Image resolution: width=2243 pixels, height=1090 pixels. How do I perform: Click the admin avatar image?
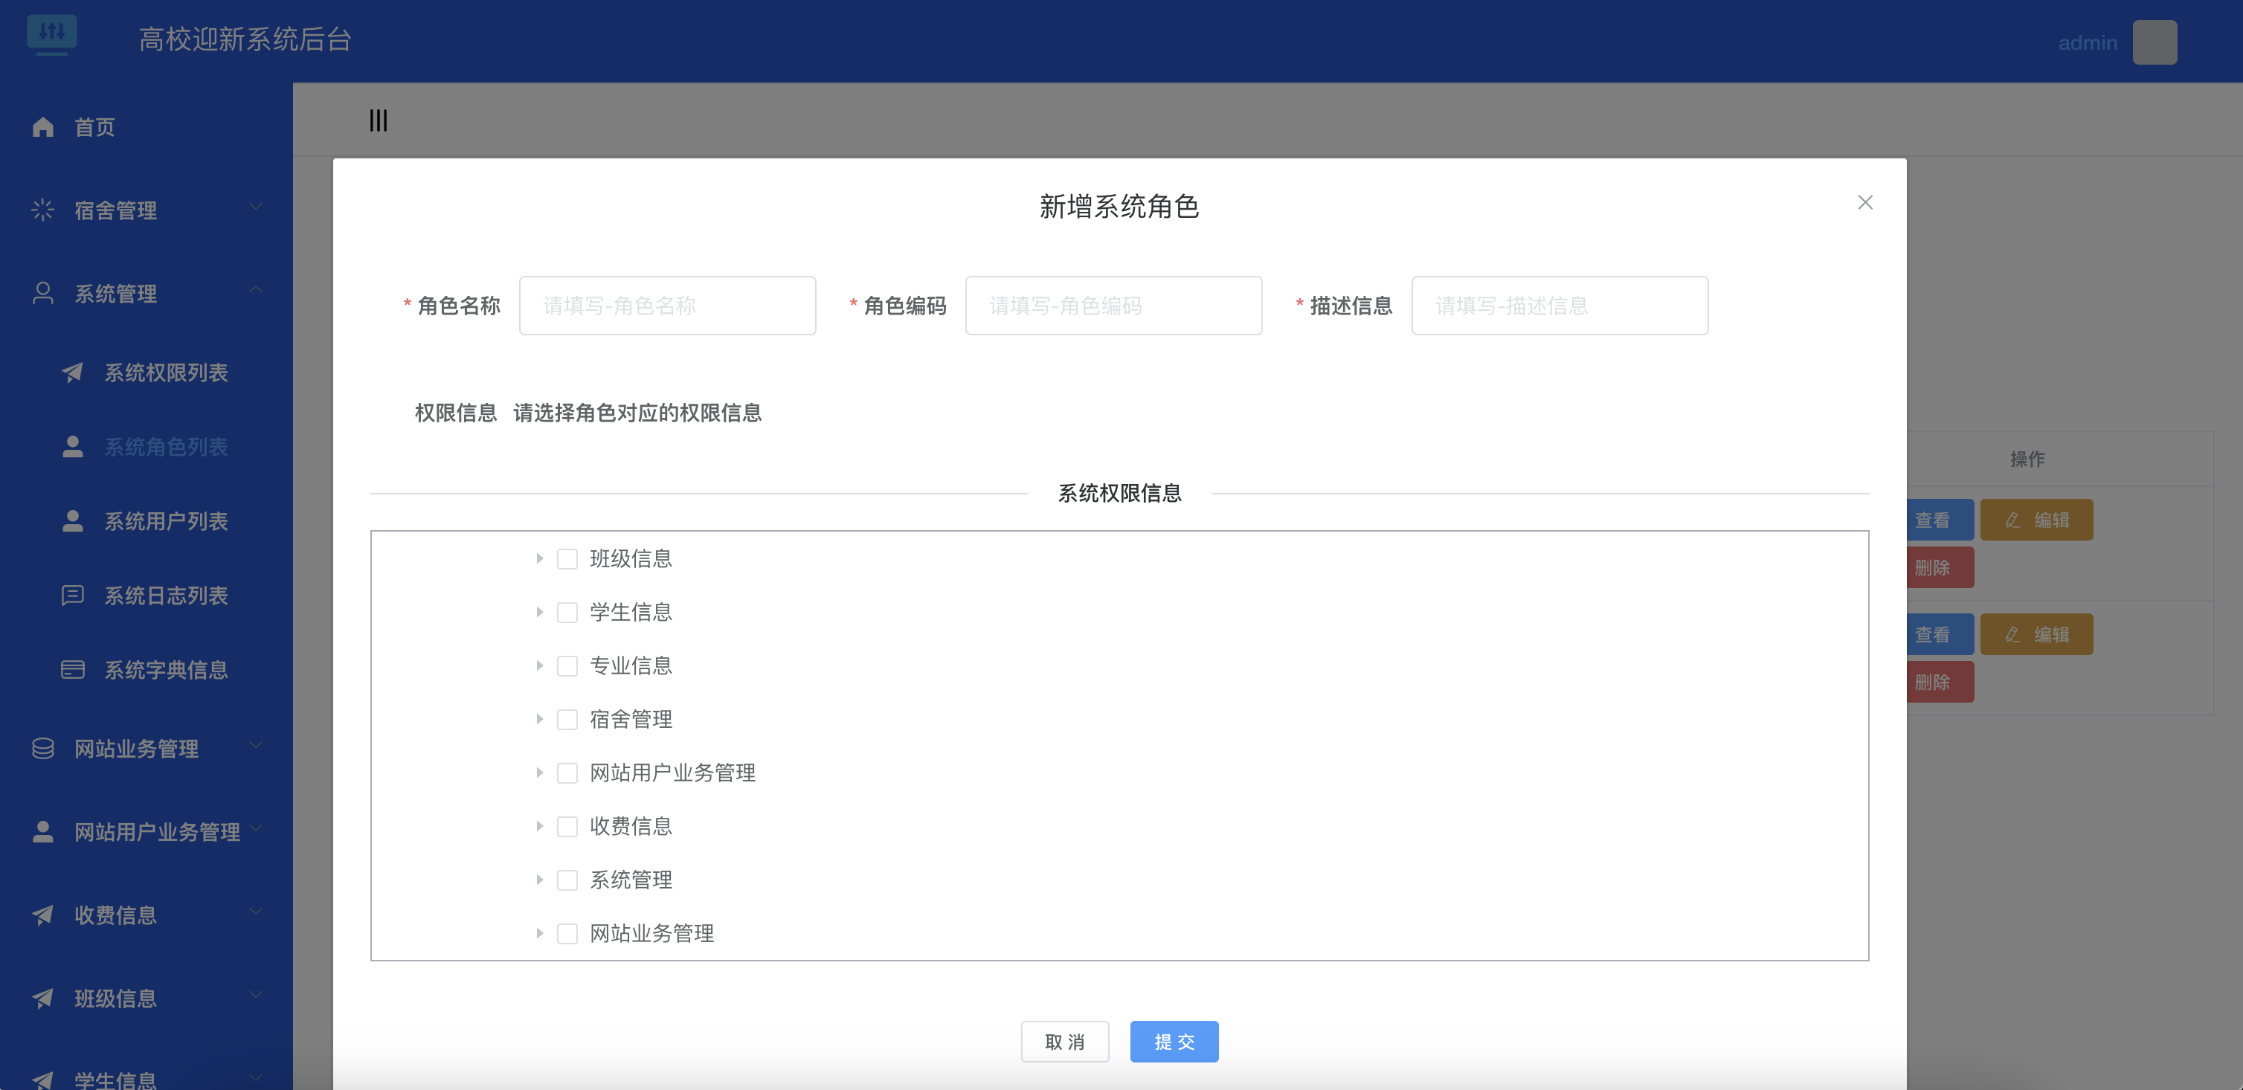coord(2154,42)
